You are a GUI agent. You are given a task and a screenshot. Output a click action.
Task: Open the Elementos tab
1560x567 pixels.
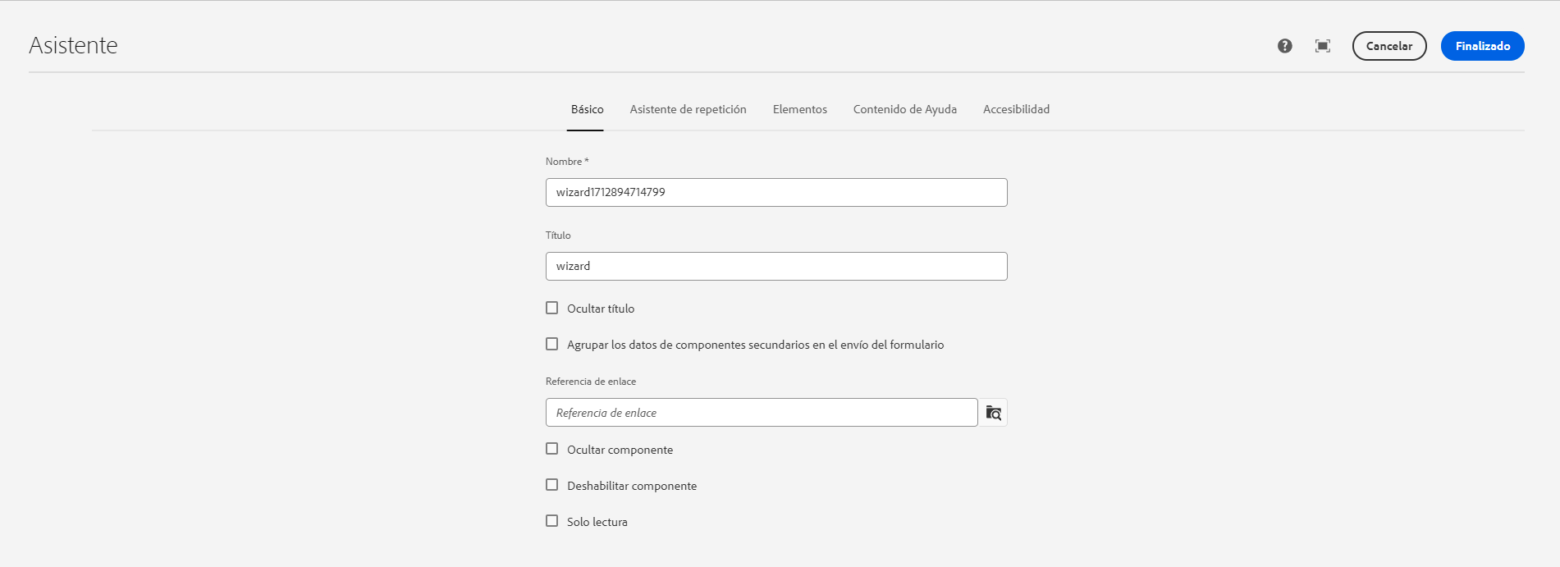799,109
